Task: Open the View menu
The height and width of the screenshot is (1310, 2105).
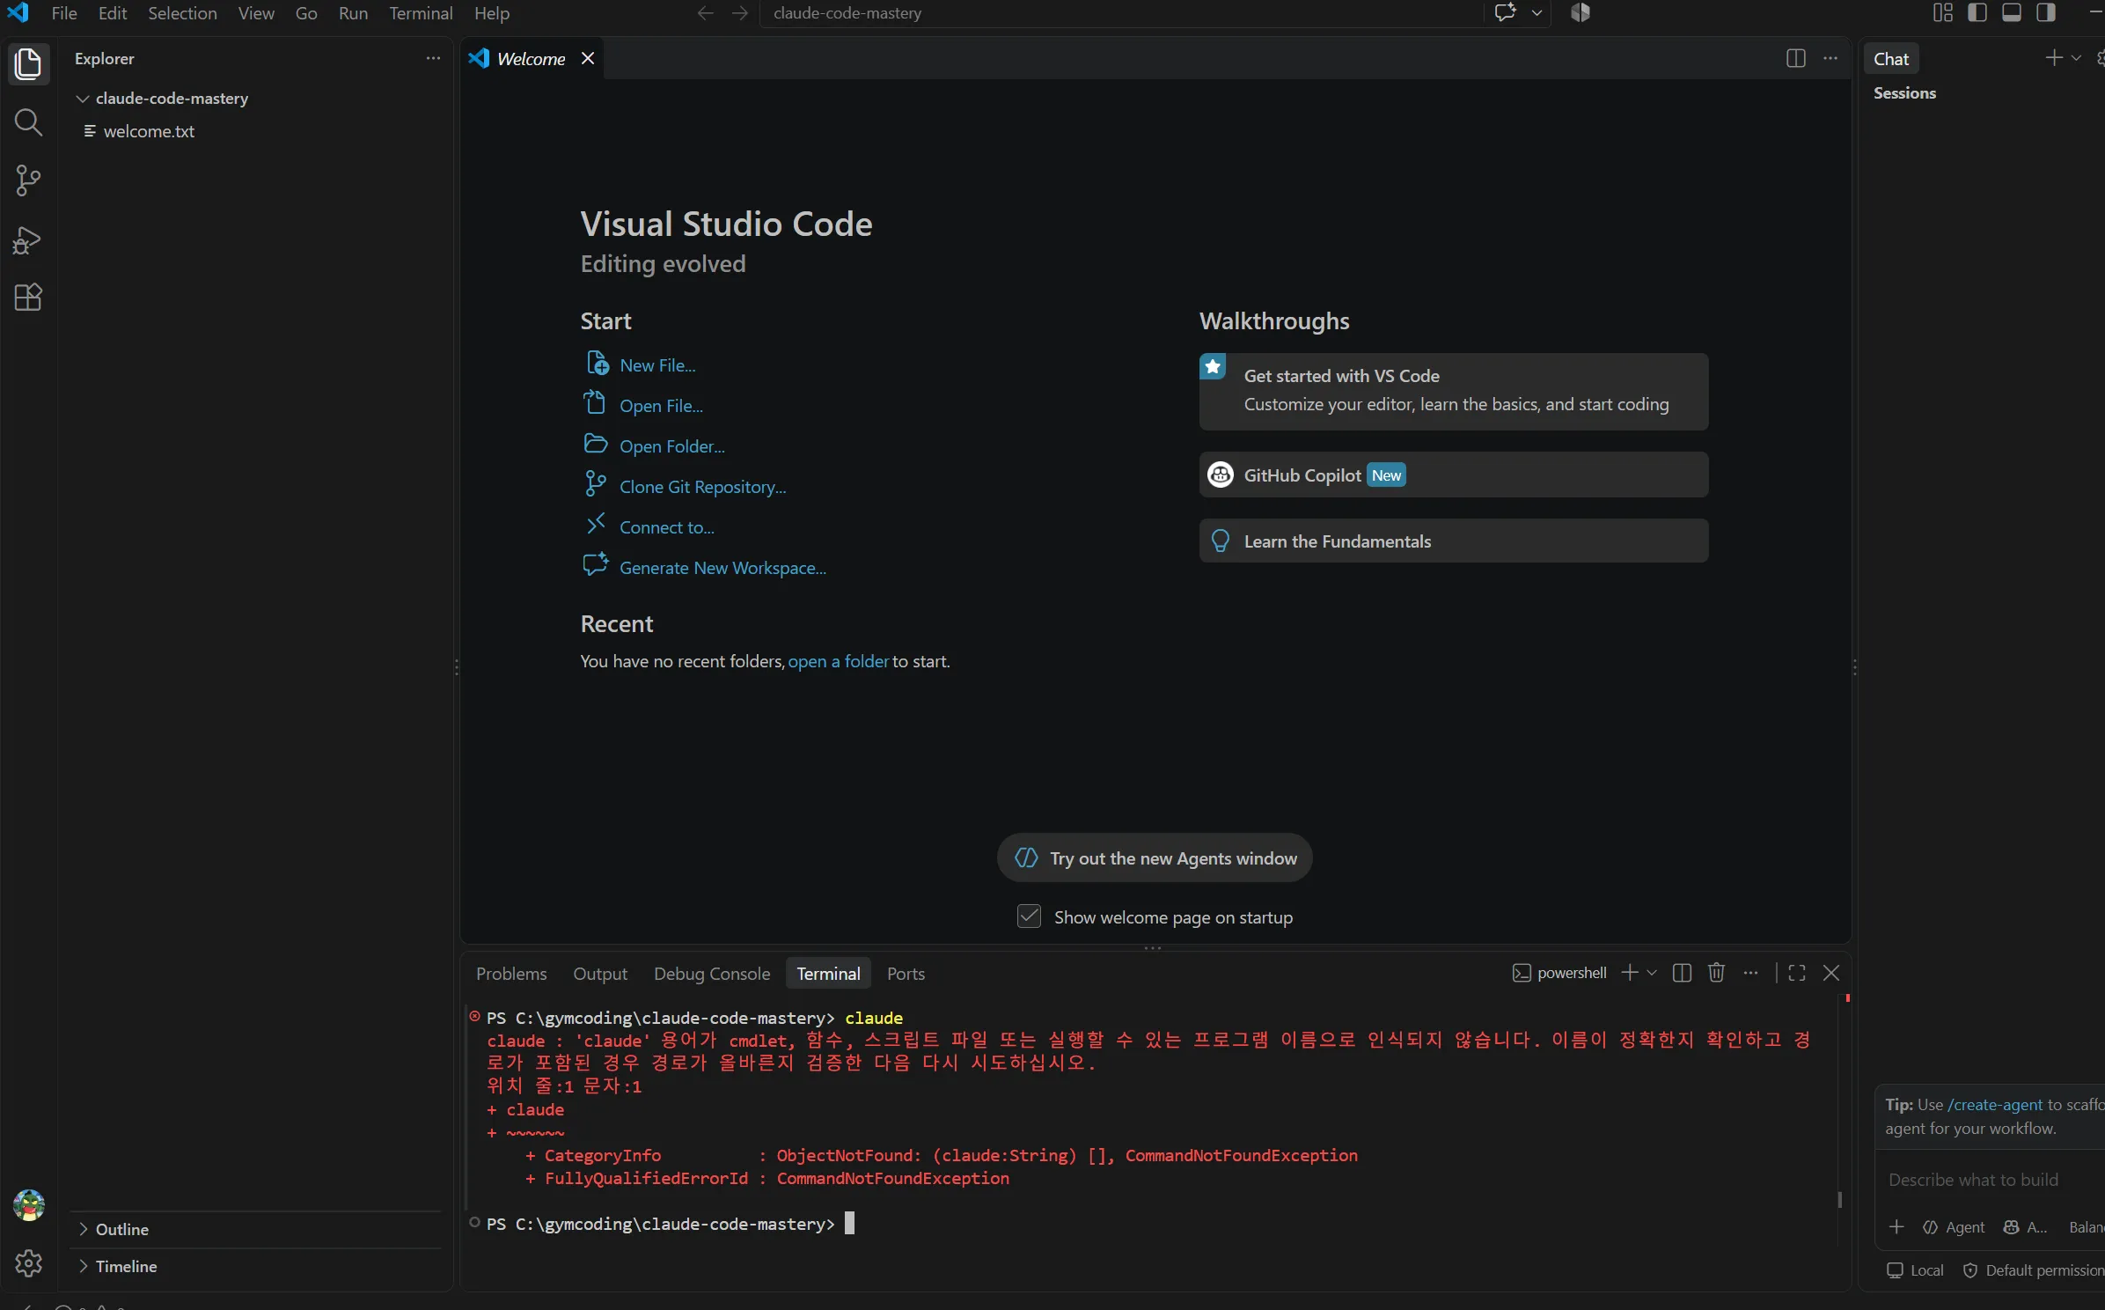Action: [x=256, y=13]
